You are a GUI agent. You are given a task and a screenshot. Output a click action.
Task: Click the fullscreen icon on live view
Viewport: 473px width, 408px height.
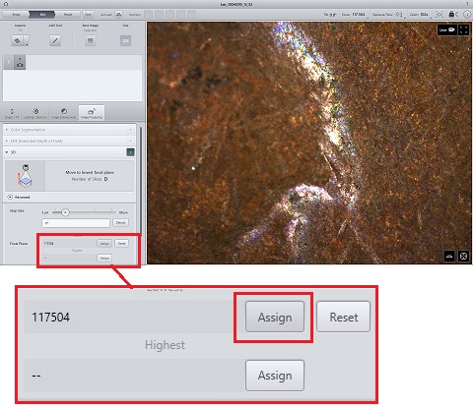click(x=463, y=29)
